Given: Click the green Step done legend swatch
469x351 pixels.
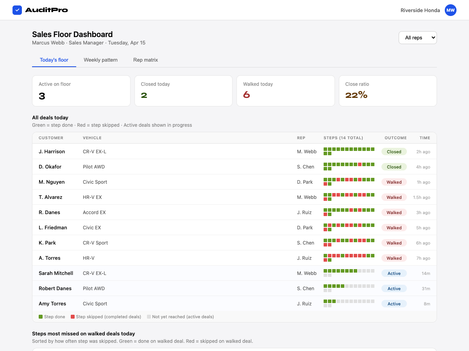Looking at the screenshot, I should [x=41, y=317].
